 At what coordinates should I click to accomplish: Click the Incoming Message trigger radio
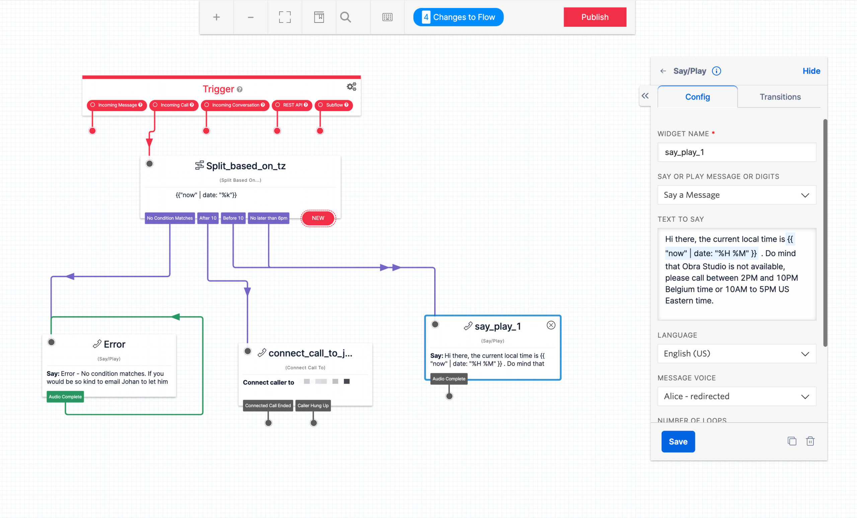93,105
